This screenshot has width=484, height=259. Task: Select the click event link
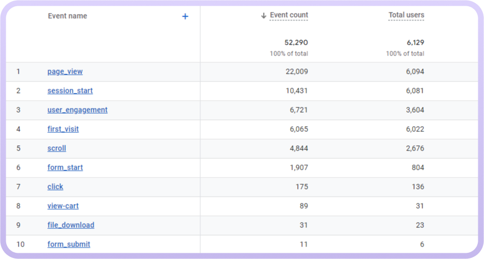55,187
